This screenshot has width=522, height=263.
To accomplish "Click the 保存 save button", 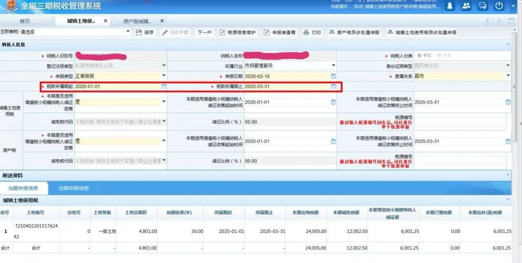I will (145, 32).
